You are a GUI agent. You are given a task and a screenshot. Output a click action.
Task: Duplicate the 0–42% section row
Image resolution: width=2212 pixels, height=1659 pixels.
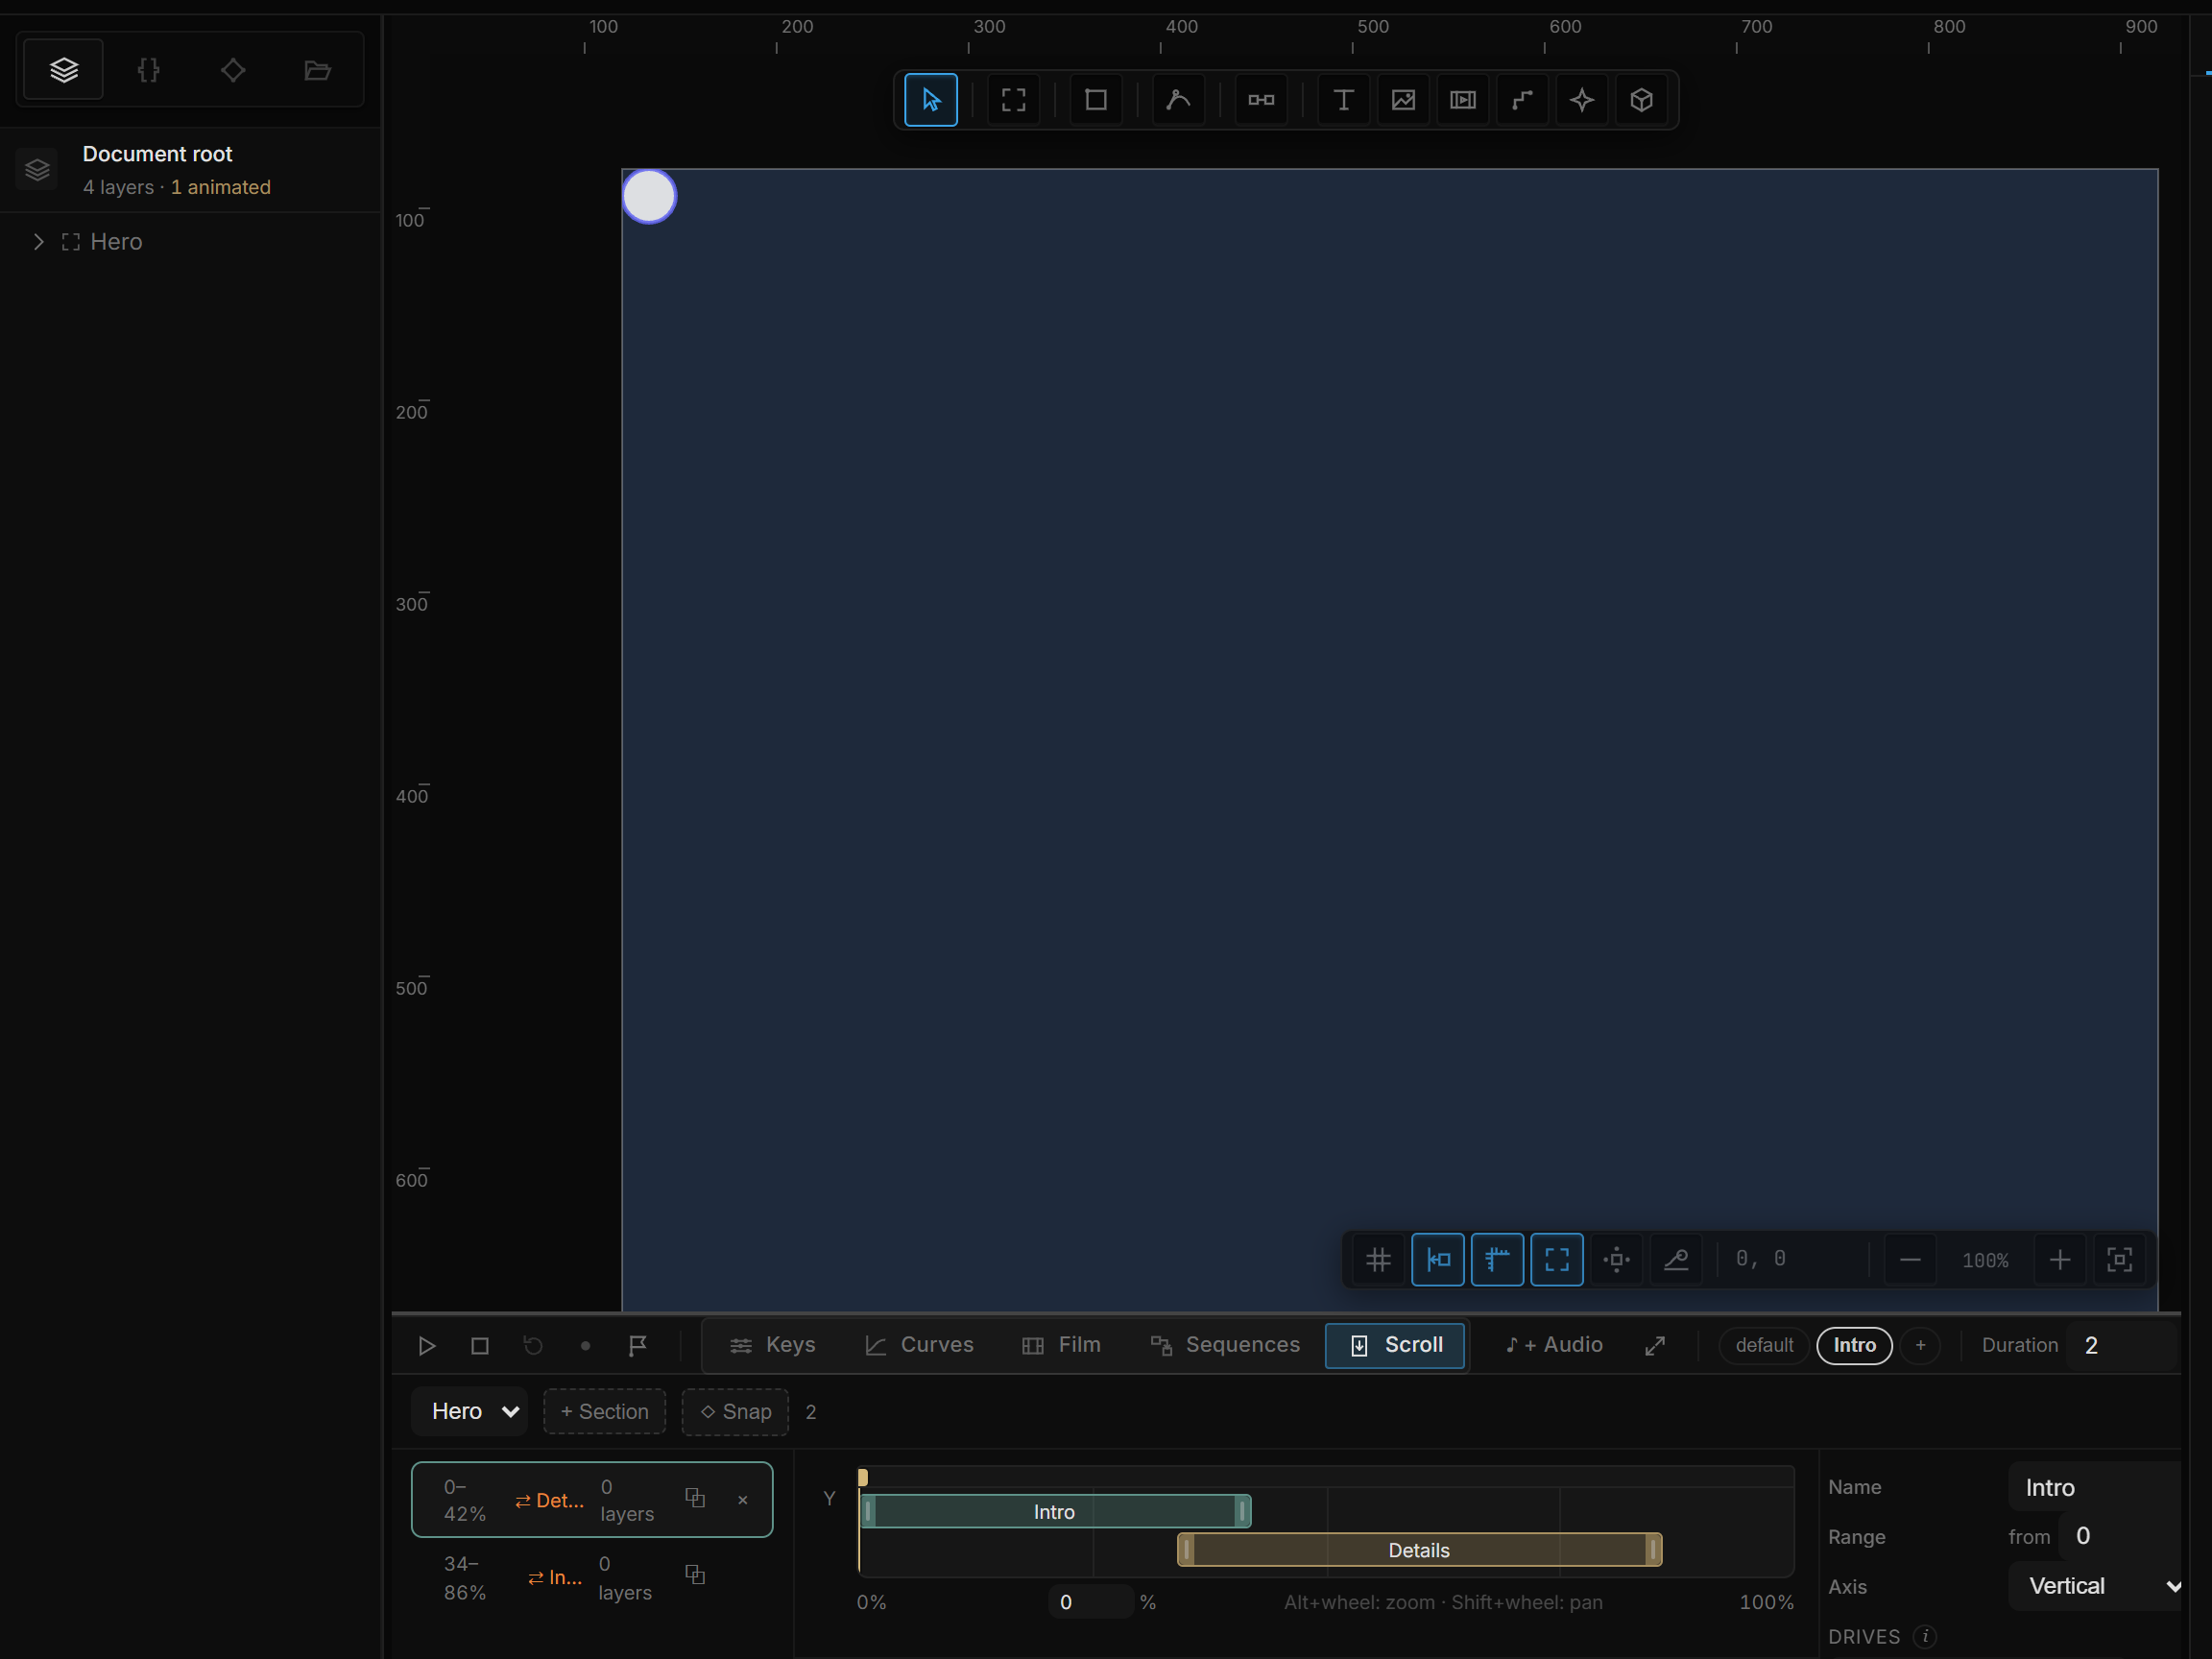pos(695,1498)
